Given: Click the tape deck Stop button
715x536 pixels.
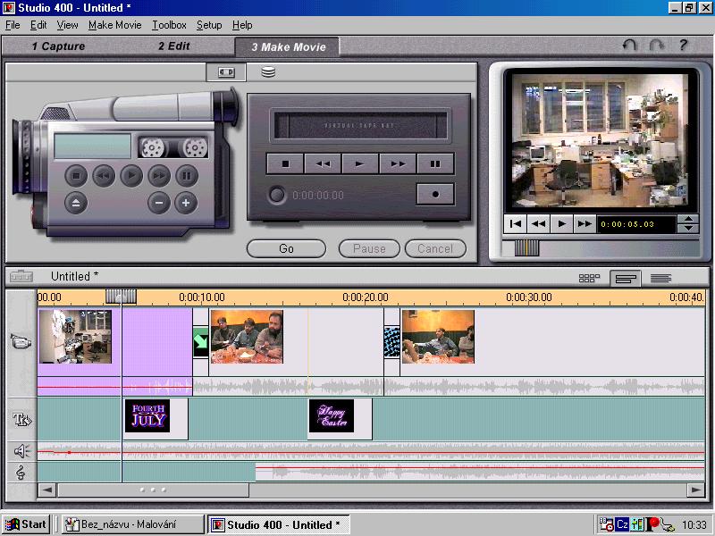Looking at the screenshot, I should tap(285, 163).
